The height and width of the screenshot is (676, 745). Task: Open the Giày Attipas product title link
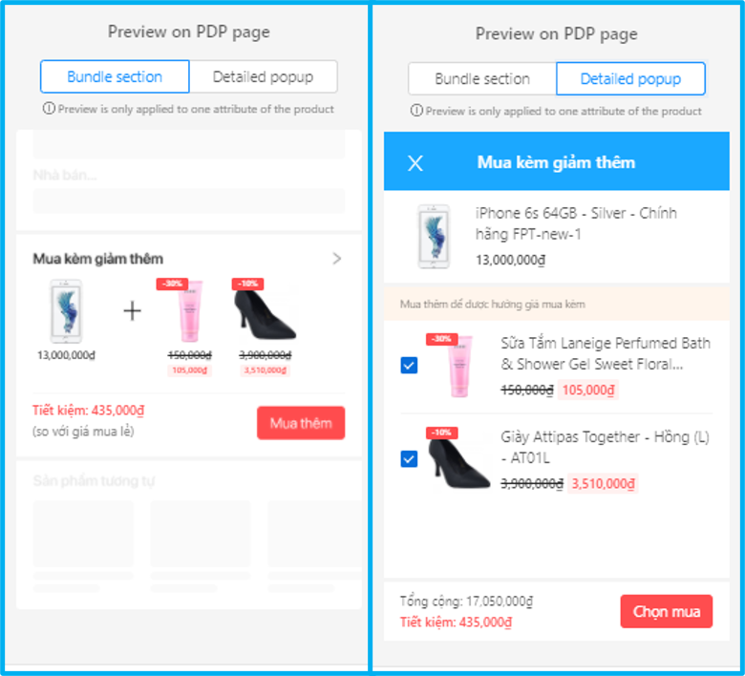pos(605,447)
